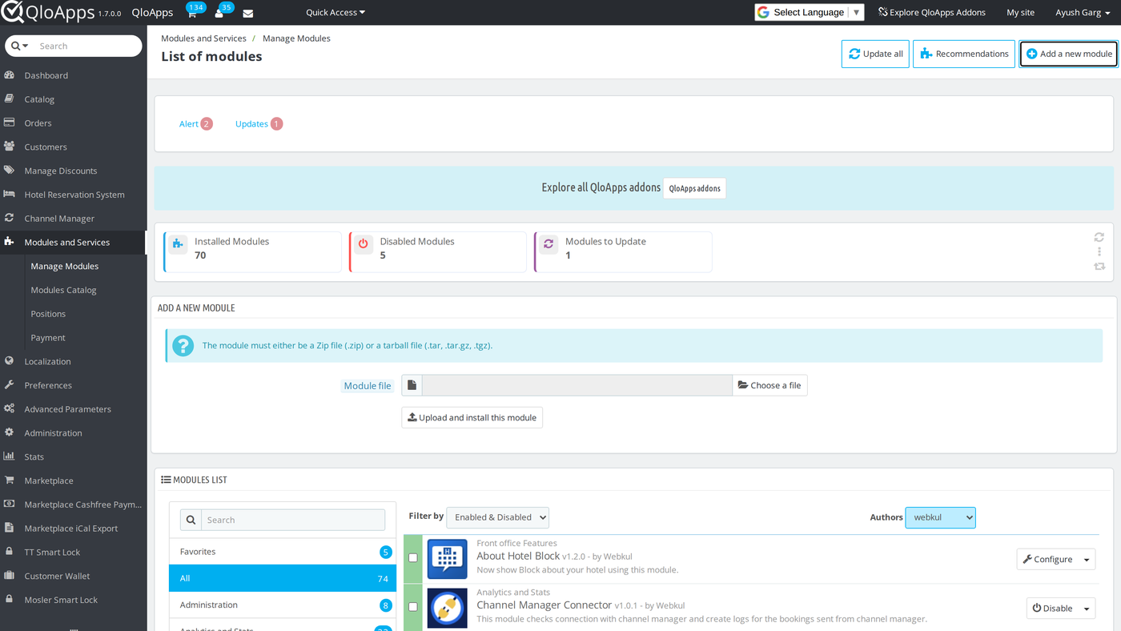Click the sidebar Search input field
Screen dimensions: 1121x631
[87, 46]
